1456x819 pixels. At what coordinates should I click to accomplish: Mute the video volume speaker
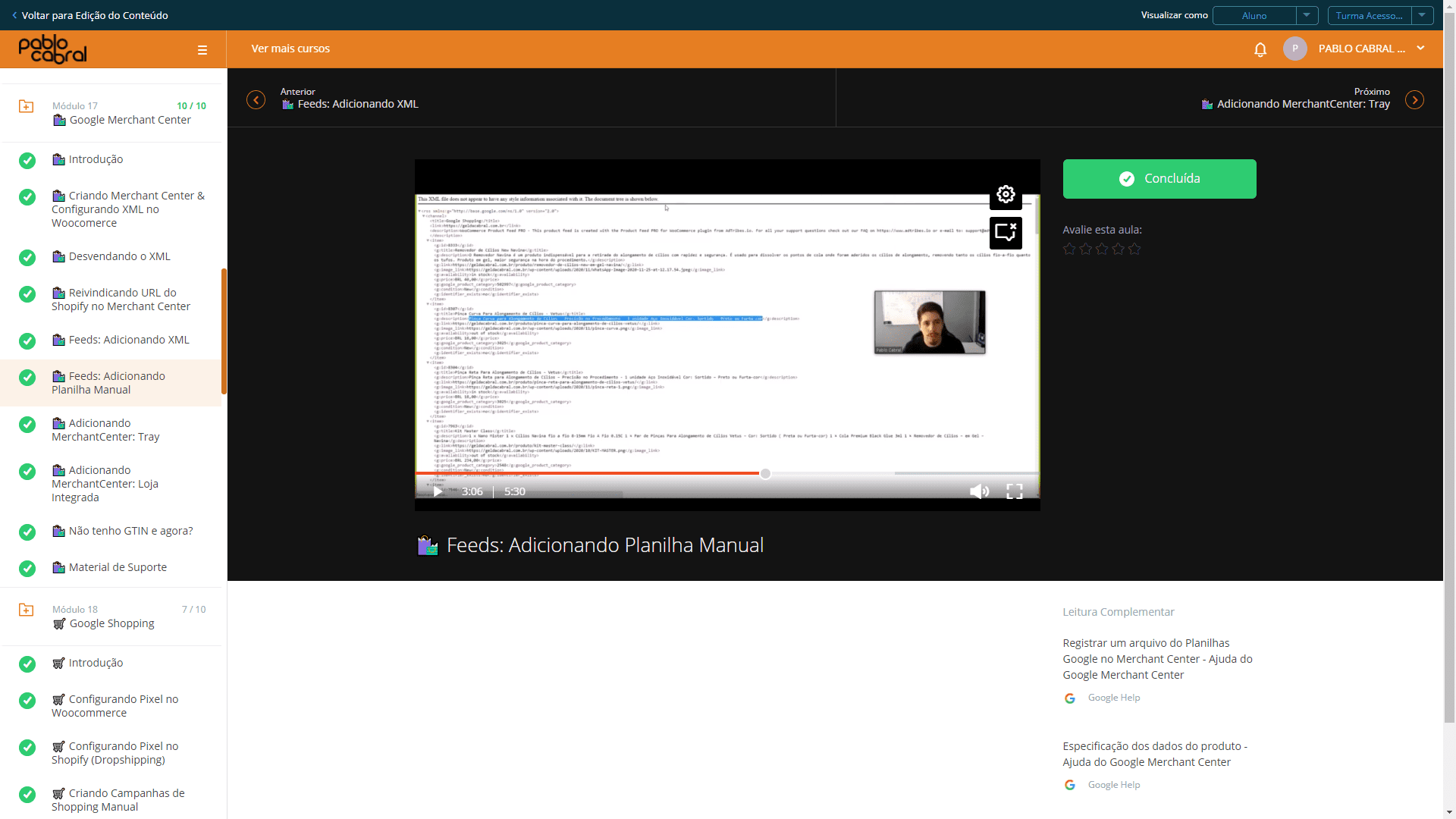click(979, 491)
